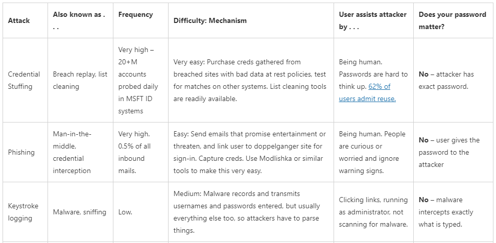Click the "User assists attacker by" header
496x243 pixels.
click(x=372, y=20)
